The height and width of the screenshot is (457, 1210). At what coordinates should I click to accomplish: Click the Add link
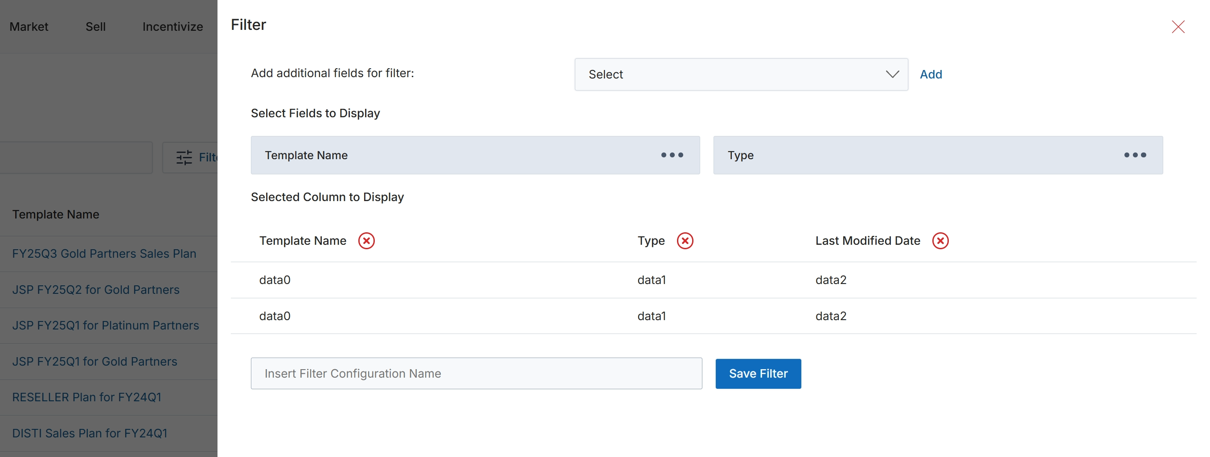[931, 74]
